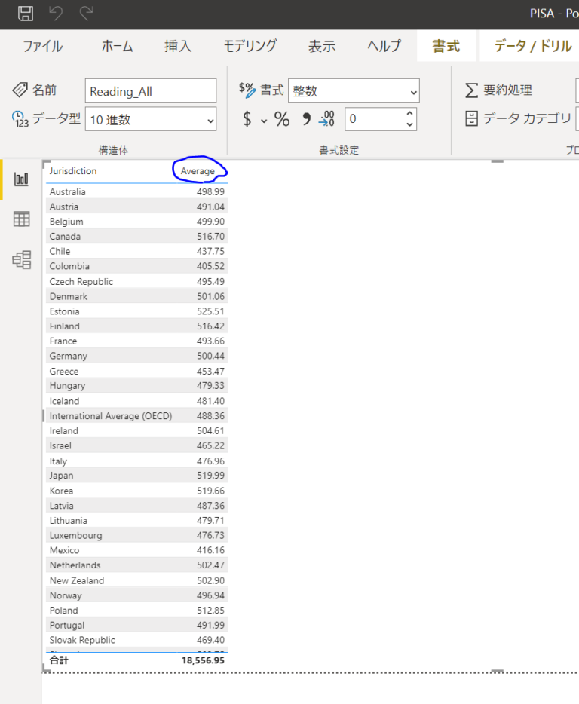
Task: Open the 書式 dropdown showing 整数
Action: 354,91
